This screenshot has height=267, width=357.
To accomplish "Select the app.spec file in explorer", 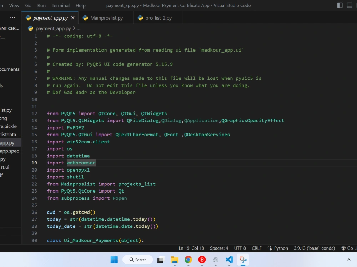I will [10, 151].
